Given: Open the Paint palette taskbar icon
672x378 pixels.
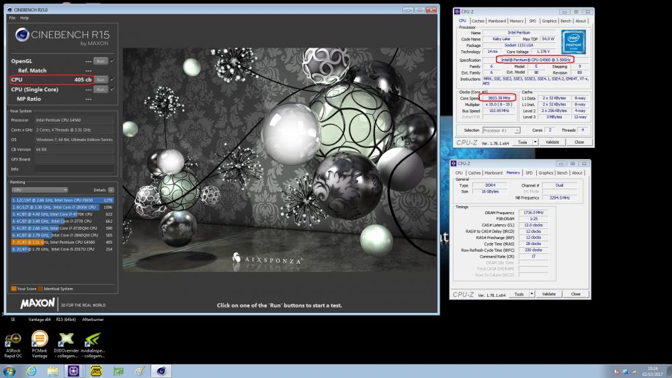Looking at the screenshot, I should click(x=139, y=371).
